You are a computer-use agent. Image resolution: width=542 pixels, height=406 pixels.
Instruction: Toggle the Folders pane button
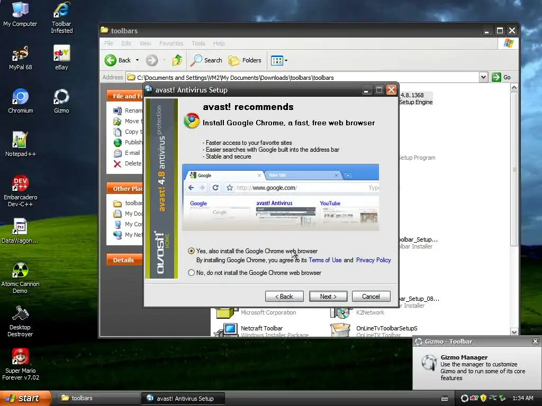pyautogui.click(x=245, y=60)
